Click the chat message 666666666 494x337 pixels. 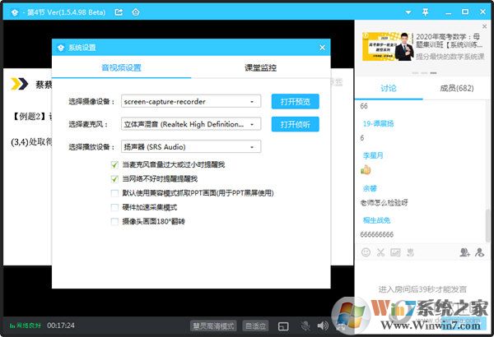click(x=377, y=235)
